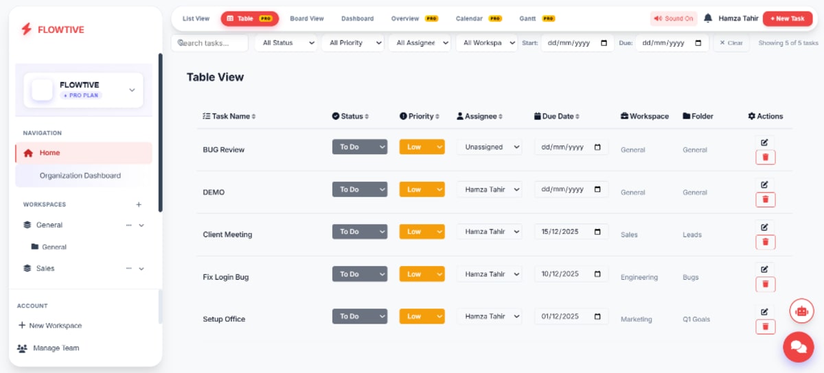Change priority dropdown for Fix Login Bug
Image resolution: width=824 pixels, height=373 pixels.
(422, 274)
